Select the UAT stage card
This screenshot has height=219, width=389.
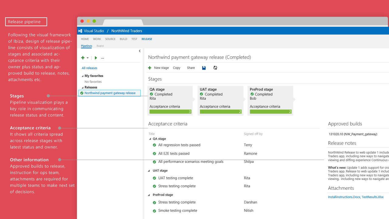[x=220, y=100]
